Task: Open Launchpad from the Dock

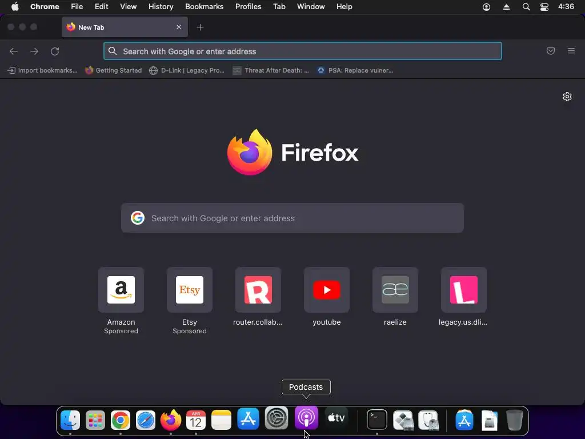Action: click(x=95, y=420)
